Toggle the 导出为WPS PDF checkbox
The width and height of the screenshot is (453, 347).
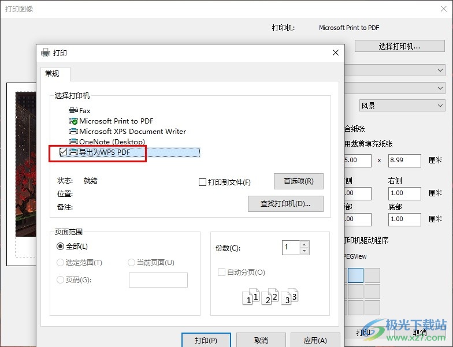[x=64, y=152]
